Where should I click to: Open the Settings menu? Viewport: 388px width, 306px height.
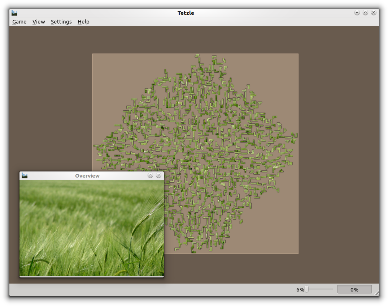pos(61,22)
